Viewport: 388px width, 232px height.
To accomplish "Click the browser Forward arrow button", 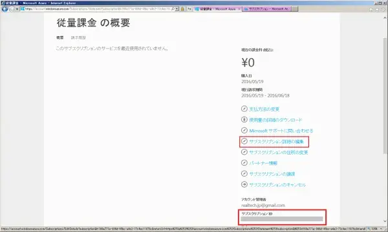I will [x=12, y=9].
